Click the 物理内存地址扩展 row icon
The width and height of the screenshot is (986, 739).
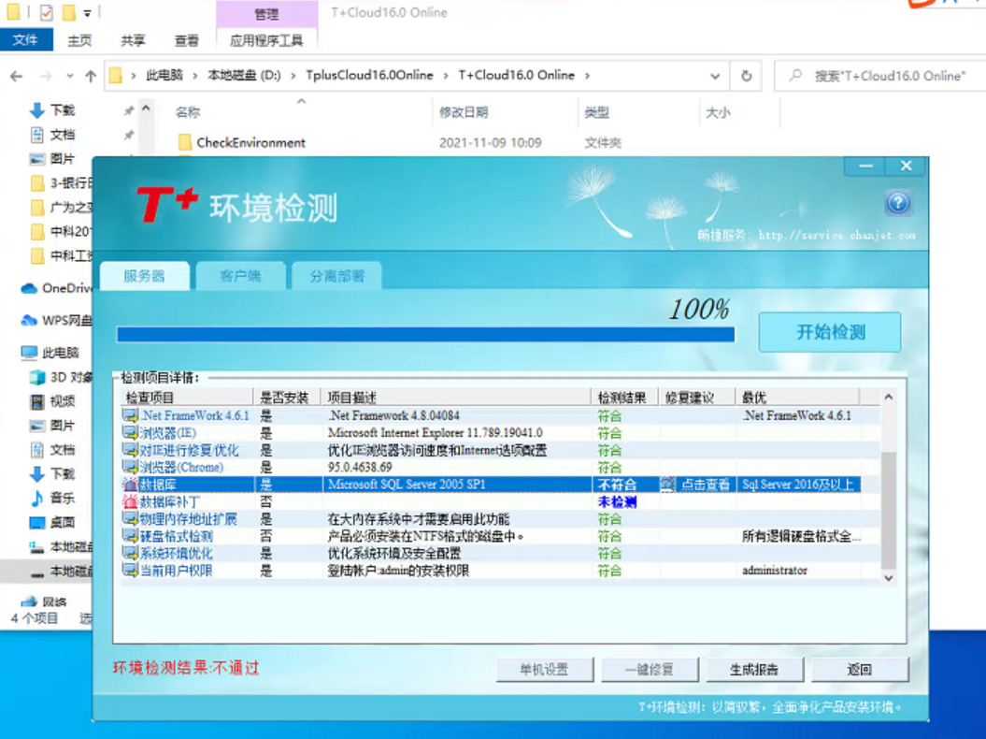pos(130,518)
